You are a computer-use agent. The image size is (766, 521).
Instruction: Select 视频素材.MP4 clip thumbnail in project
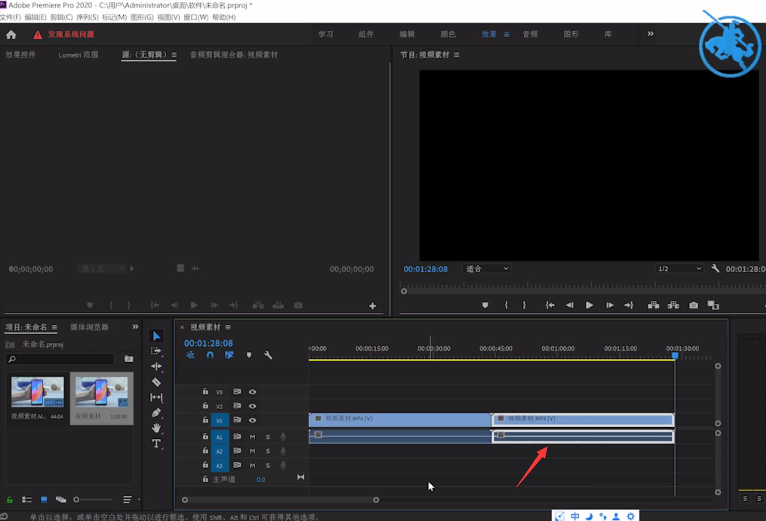[x=37, y=392]
